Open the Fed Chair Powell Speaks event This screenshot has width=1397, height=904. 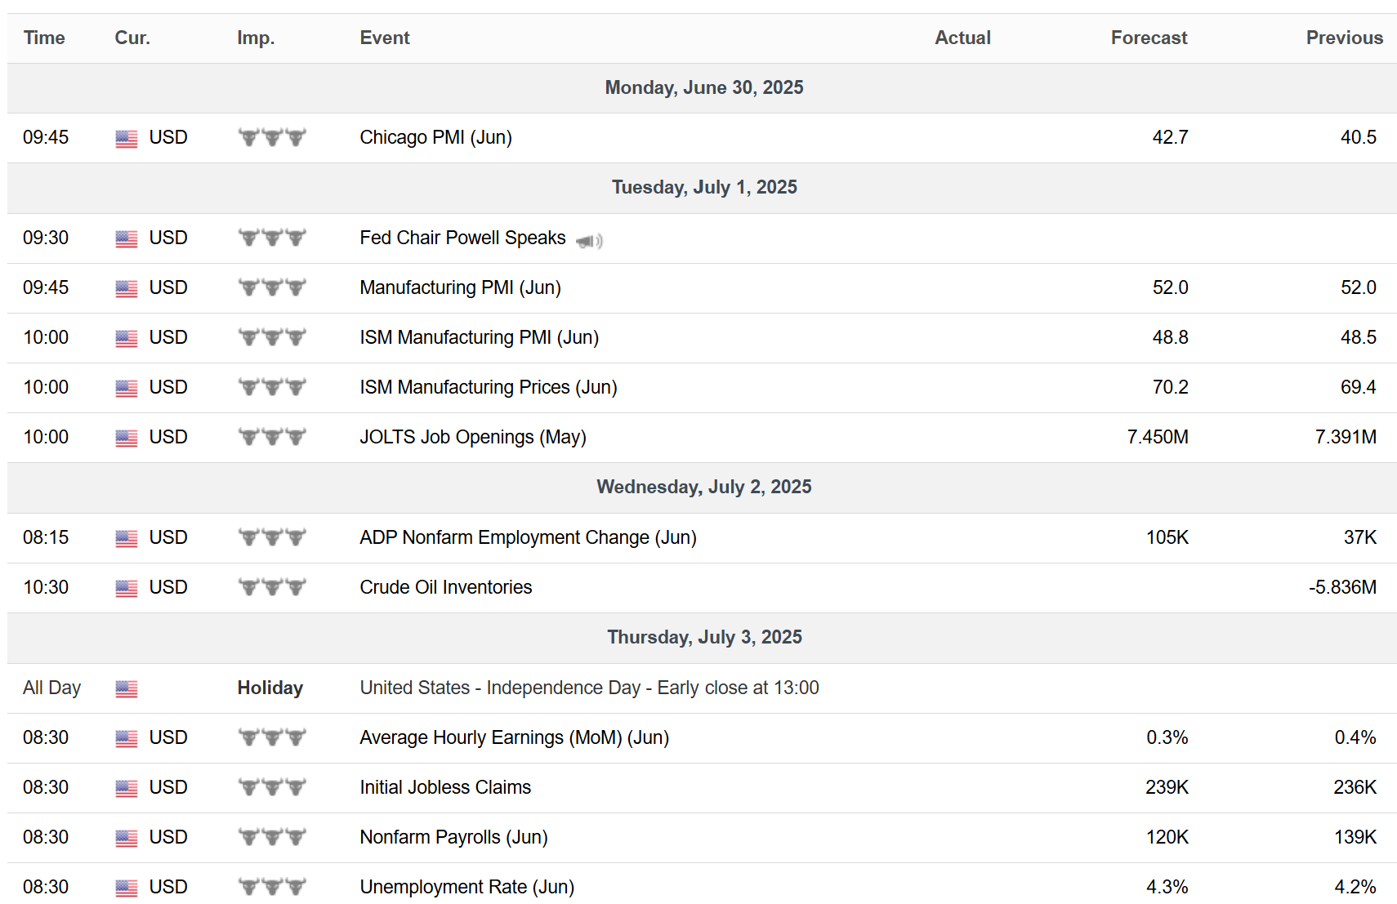(462, 238)
